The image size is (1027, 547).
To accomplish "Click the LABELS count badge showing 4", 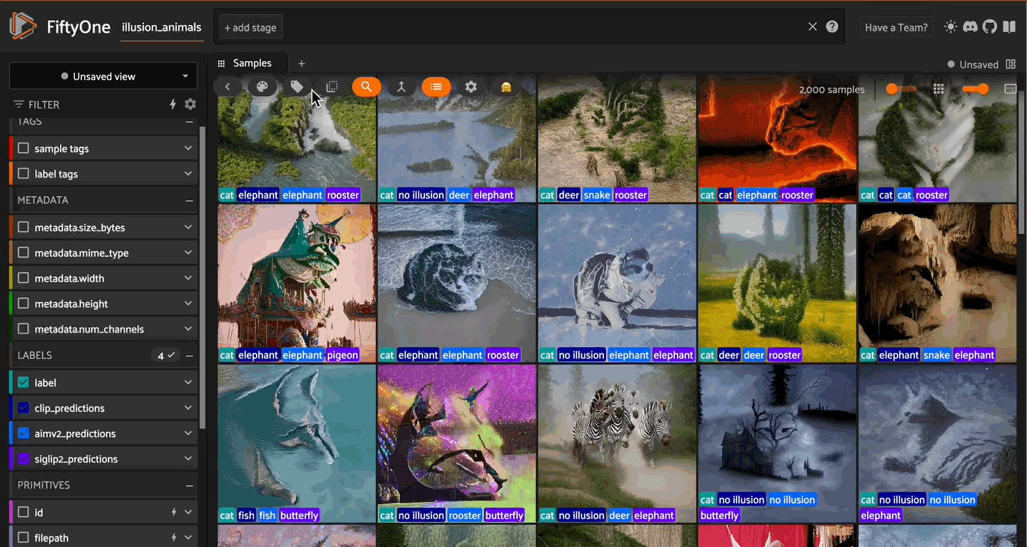I will 166,356.
